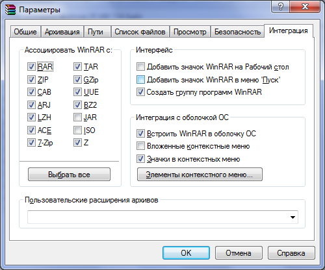Screen dimensions: 325x270
Task: Enable the ISO association checkbox
Action: point(77,130)
